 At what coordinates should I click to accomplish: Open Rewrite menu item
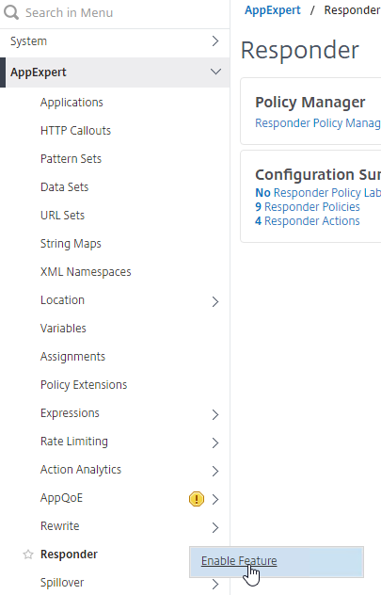[x=60, y=526]
